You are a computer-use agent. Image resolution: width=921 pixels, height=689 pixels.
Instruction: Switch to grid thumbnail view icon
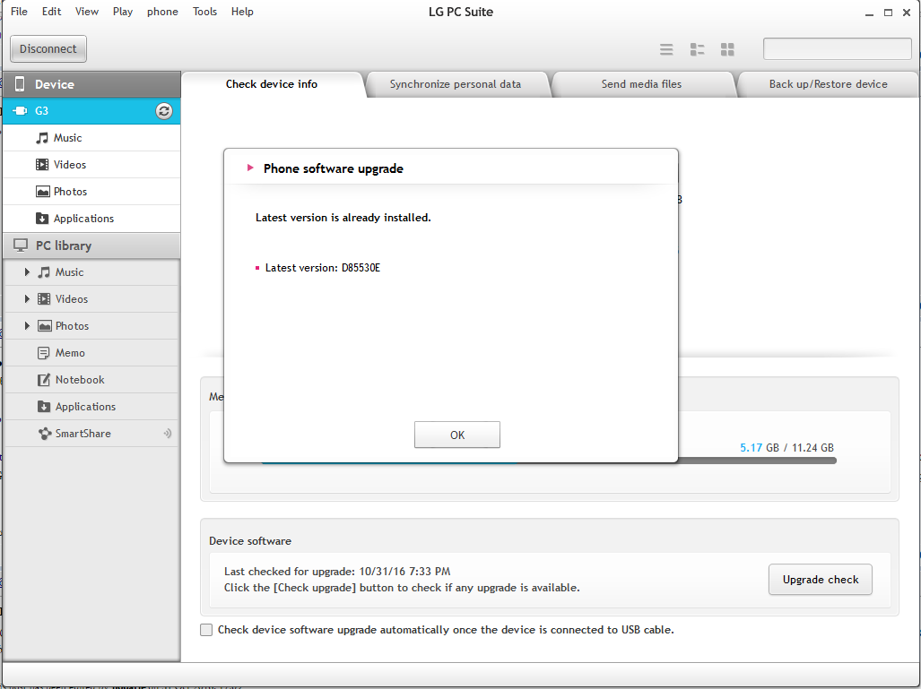click(x=727, y=49)
